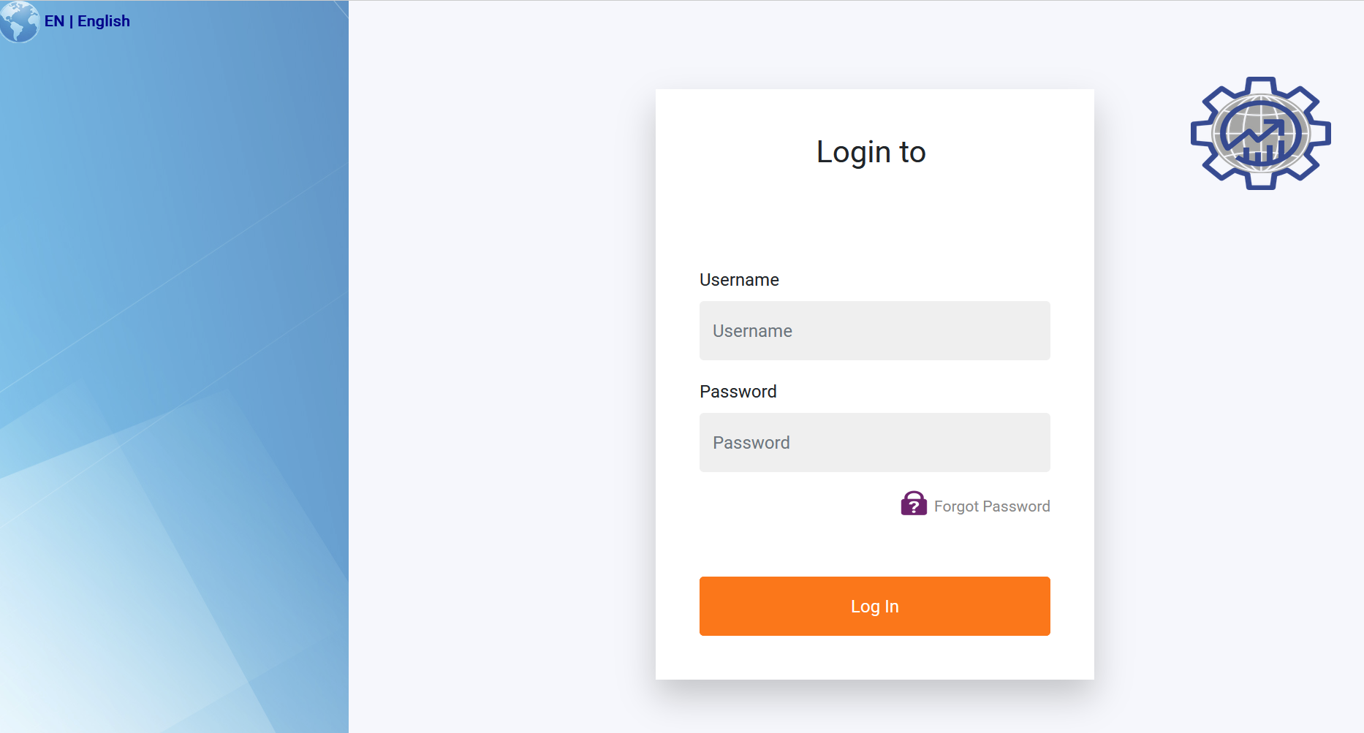
Task: Click the "Login to" heading
Action: [871, 152]
